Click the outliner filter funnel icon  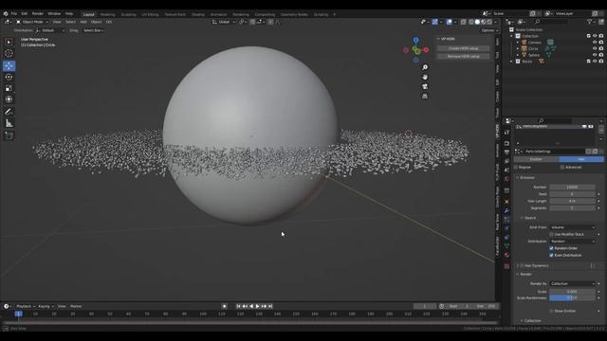coord(590,22)
